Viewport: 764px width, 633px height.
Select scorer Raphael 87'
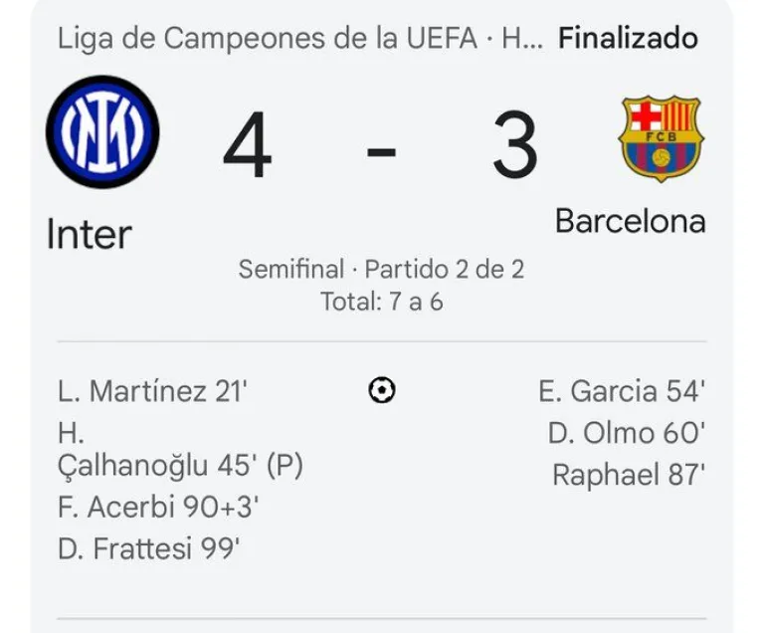point(629,476)
